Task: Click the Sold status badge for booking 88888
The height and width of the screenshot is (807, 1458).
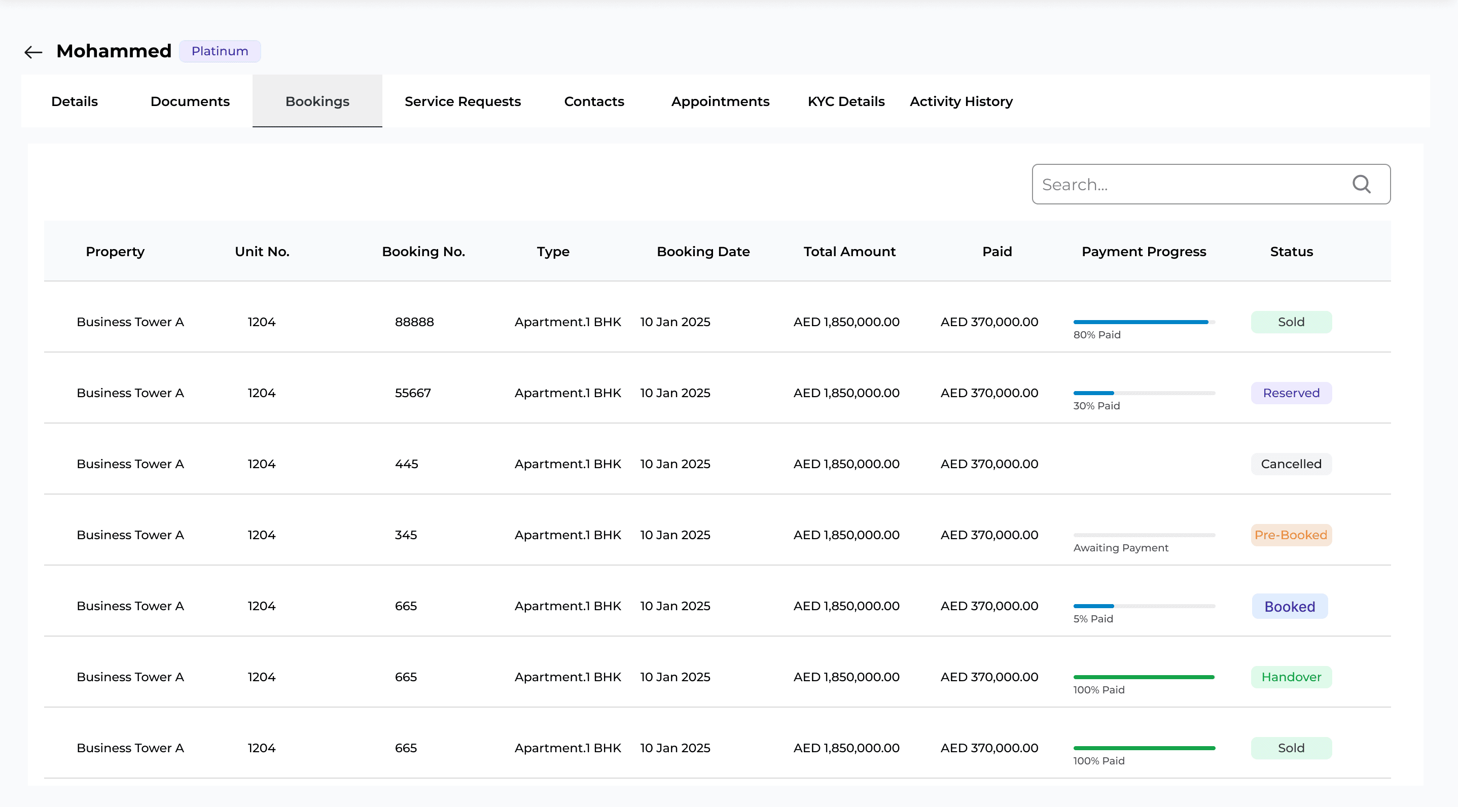Action: pos(1291,322)
